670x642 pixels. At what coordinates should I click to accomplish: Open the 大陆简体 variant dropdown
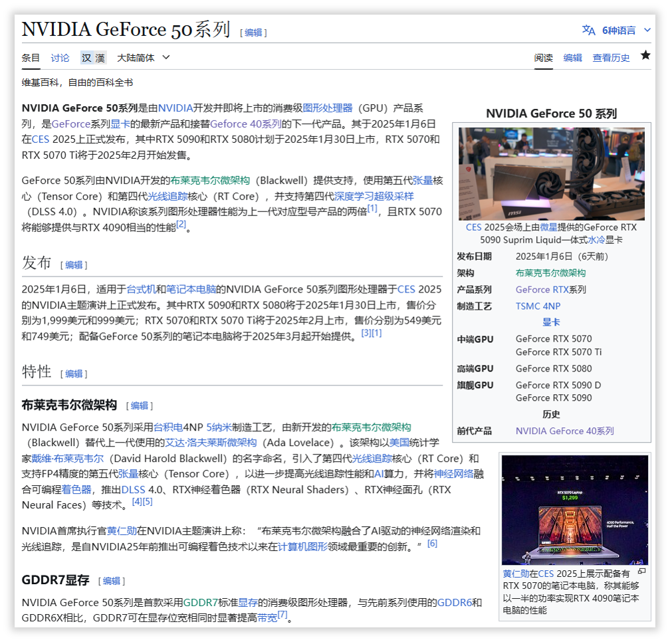coord(143,58)
